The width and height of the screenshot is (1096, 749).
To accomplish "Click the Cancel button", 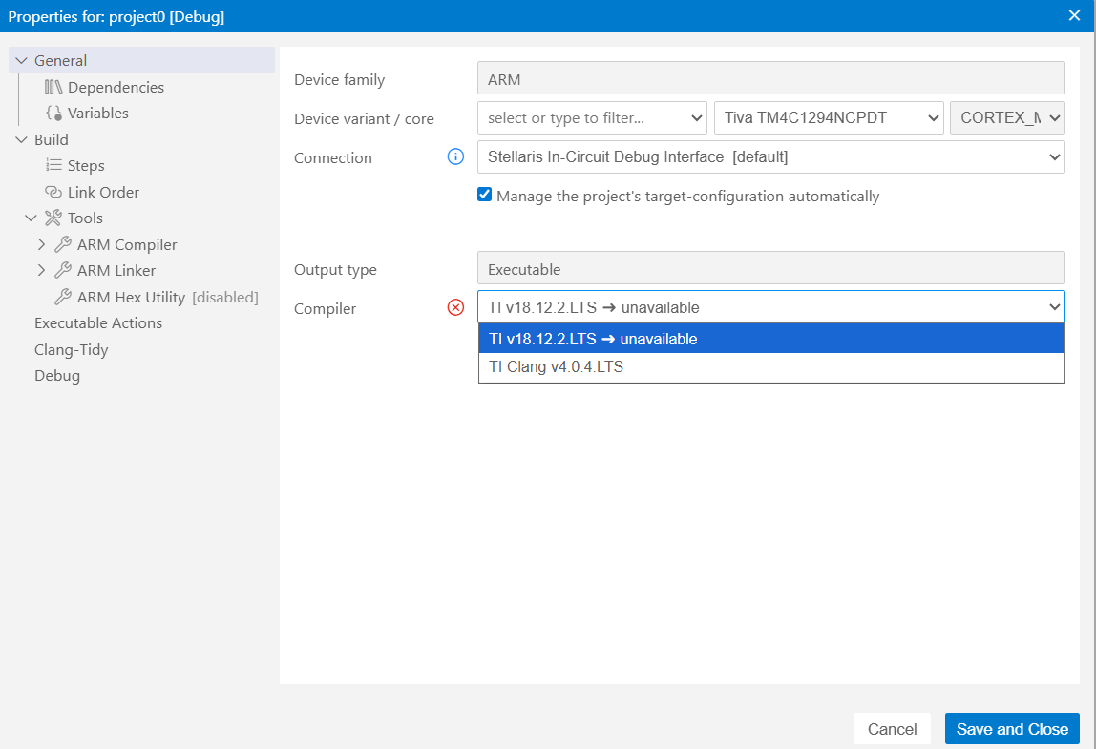I will (x=892, y=729).
